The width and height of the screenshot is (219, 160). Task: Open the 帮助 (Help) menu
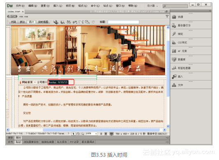pos(133,6)
